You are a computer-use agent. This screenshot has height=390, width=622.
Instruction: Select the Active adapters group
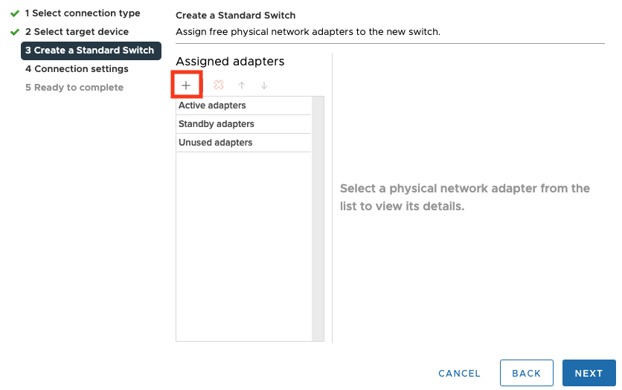point(243,105)
